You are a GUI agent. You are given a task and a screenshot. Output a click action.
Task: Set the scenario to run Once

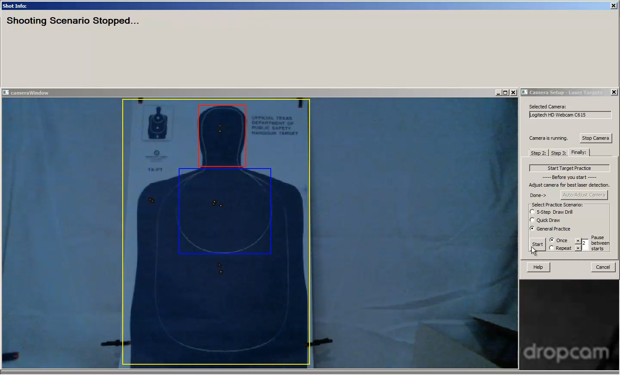pos(552,240)
